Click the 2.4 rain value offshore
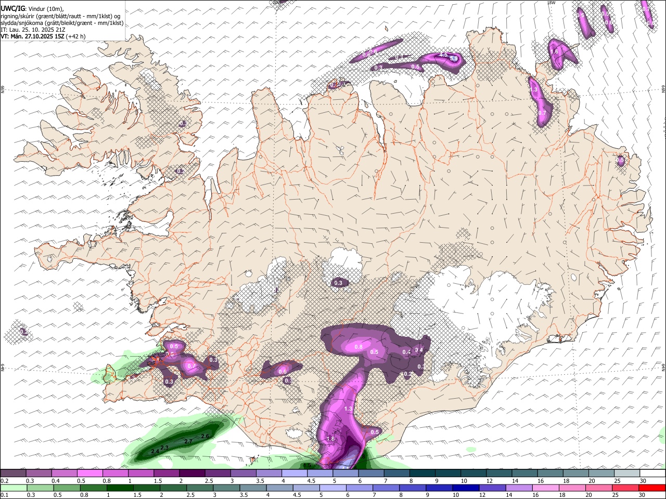This screenshot has height=499, width=666. [155, 452]
